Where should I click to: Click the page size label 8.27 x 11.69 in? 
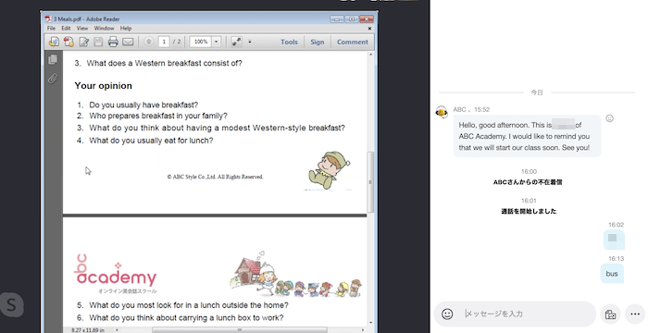point(88,329)
